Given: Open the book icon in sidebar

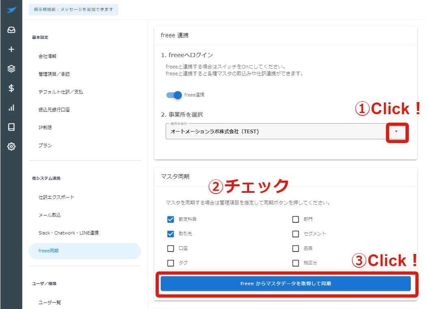Looking at the screenshot, I should click(11, 127).
